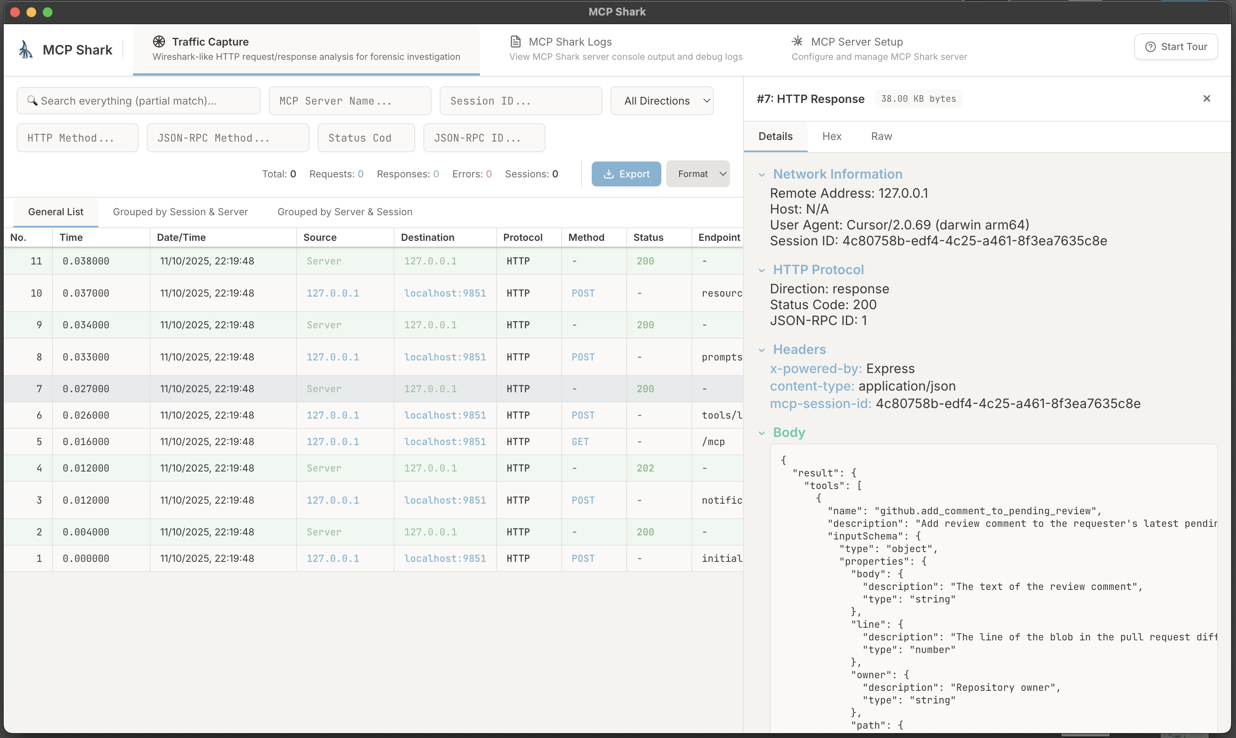Open the Format dropdown
Image resolution: width=1236 pixels, height=738 pixels.
[x=698, y=174]
